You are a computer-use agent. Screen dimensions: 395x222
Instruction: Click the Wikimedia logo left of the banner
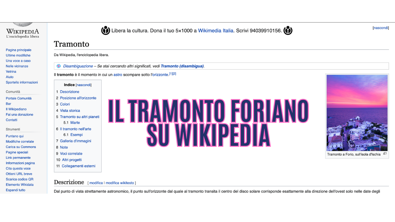[x=106, y=31]
